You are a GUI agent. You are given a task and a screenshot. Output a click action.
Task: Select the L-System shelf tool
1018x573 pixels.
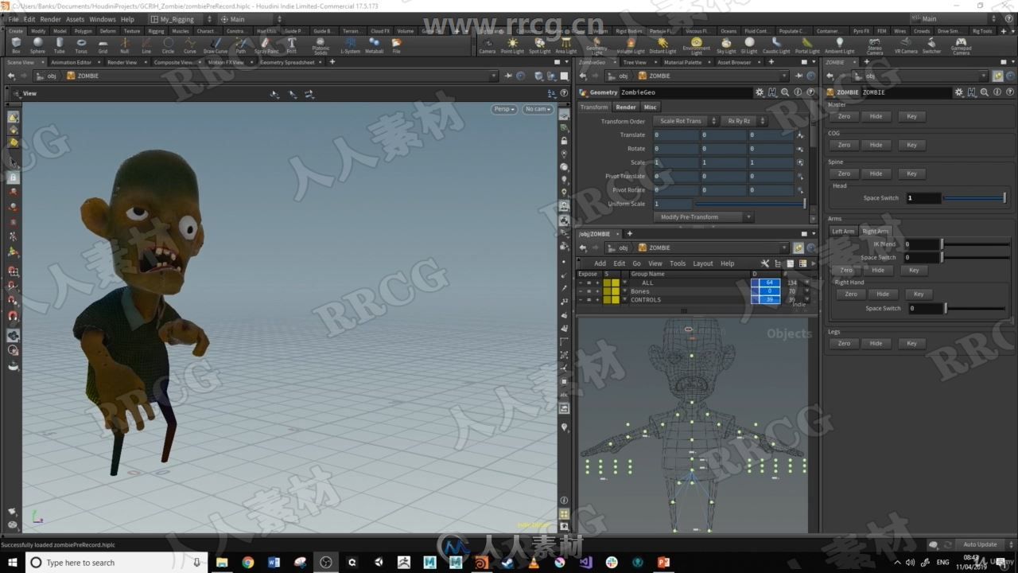(x=350, y=45)
